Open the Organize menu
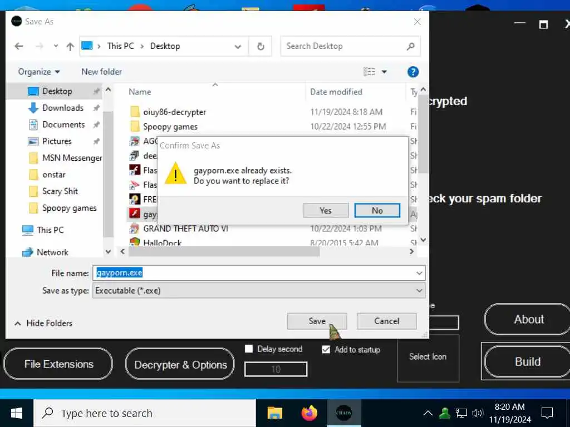 tap(39, 72)
